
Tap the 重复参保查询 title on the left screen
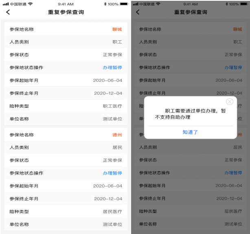(x=66, y=12)
